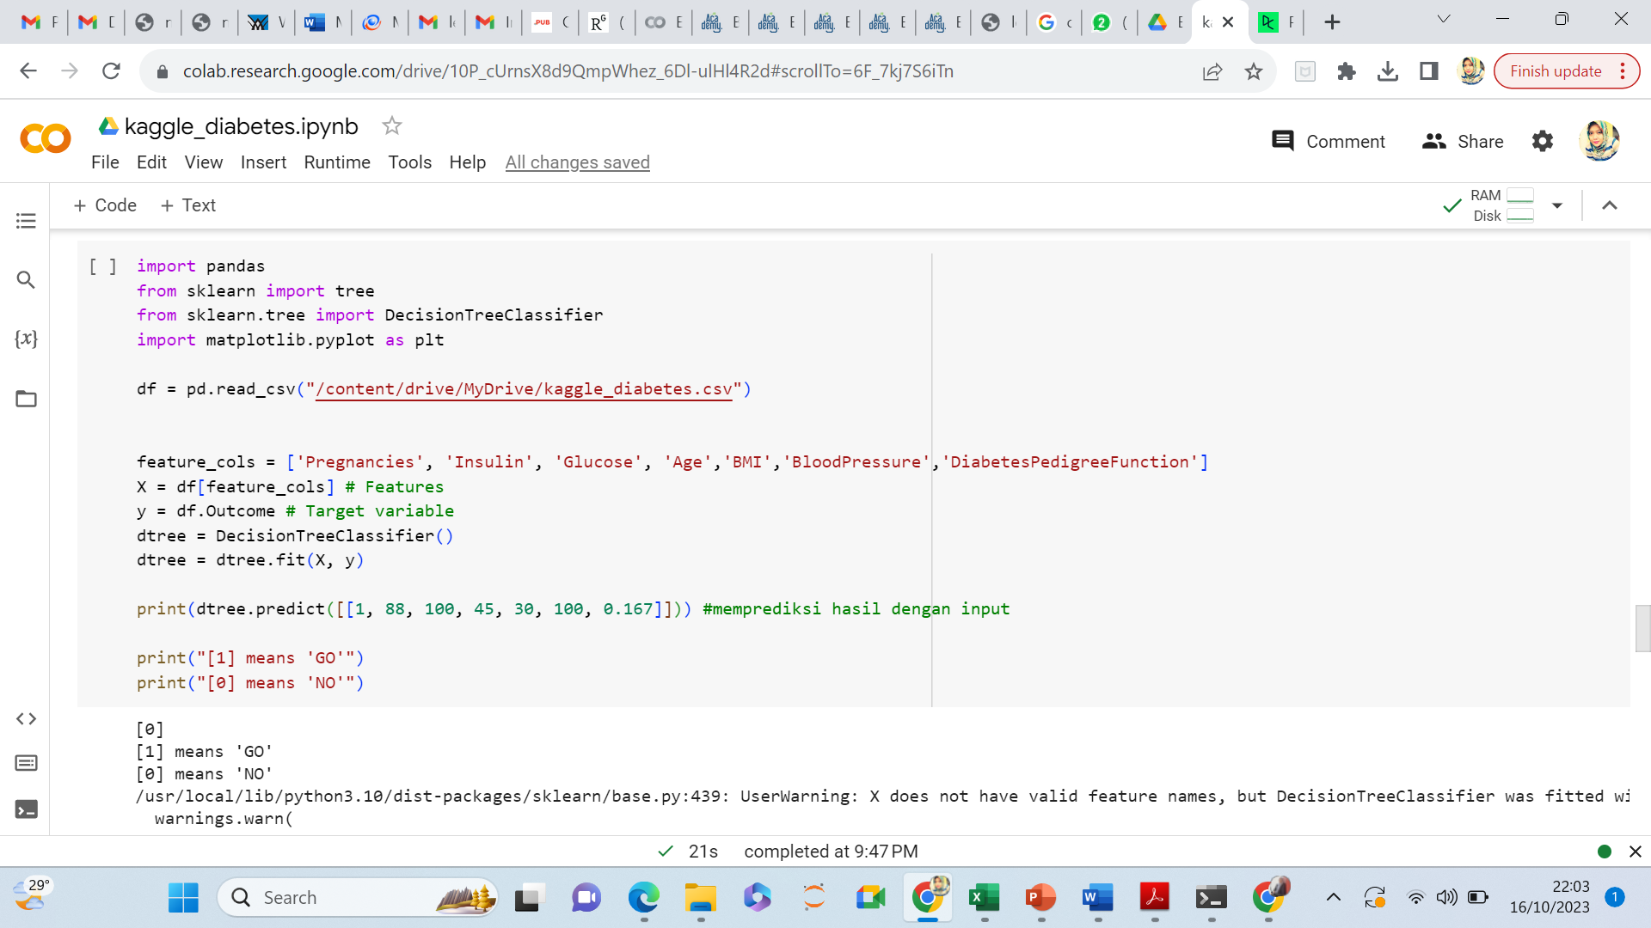
Task: Bookmark this page with the star
Action: point(1254,71)
